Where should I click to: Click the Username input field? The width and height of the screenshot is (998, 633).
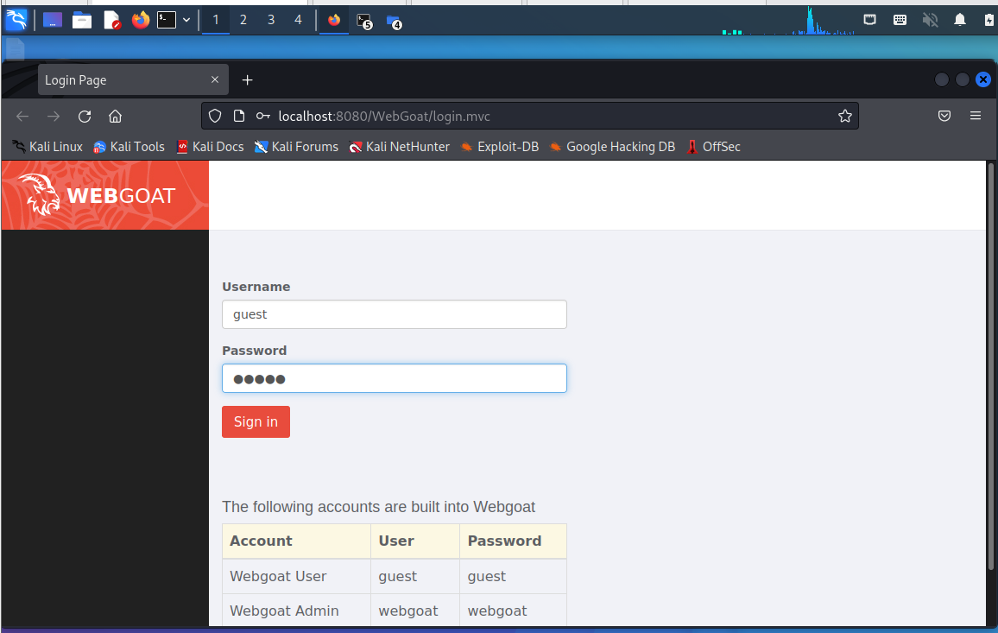[394, 314]
